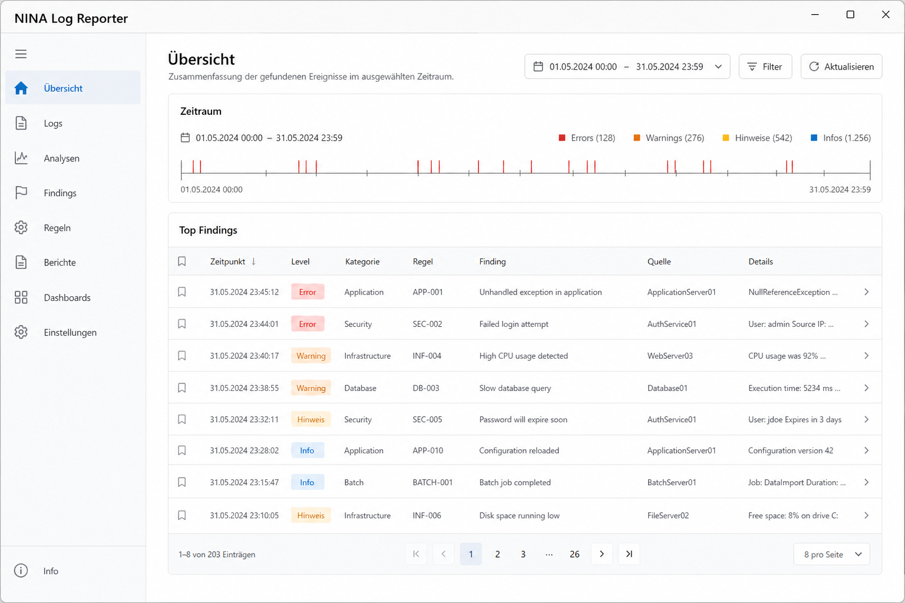The width and height of the screenshot is (905, 603).
Task: Open the 8 pro Seite dropdown
Action: (x=832, y=554)
